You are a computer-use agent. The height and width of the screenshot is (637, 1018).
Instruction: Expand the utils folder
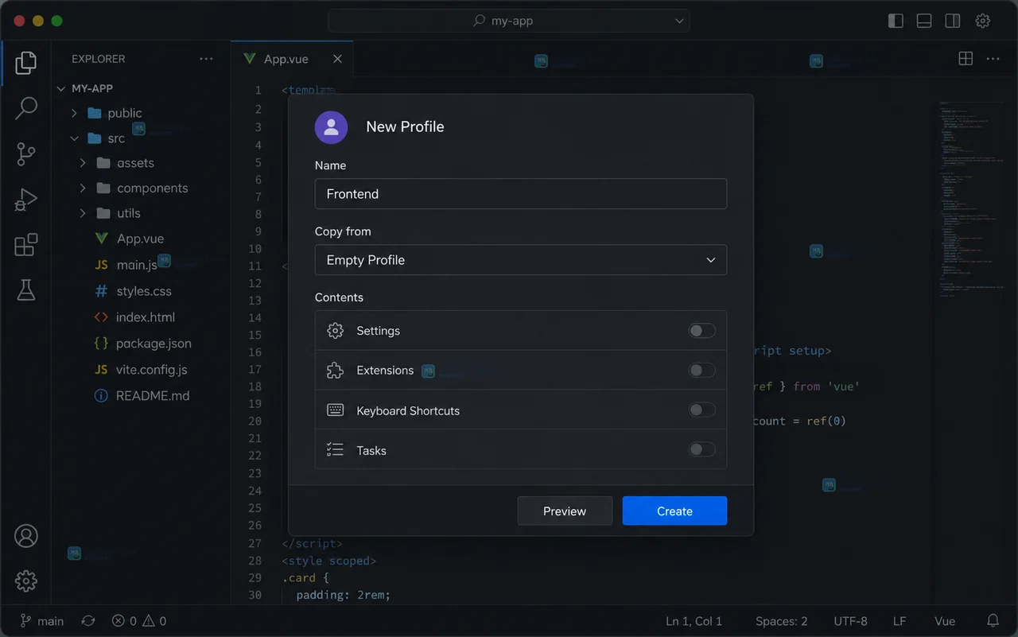pos(83,213)
